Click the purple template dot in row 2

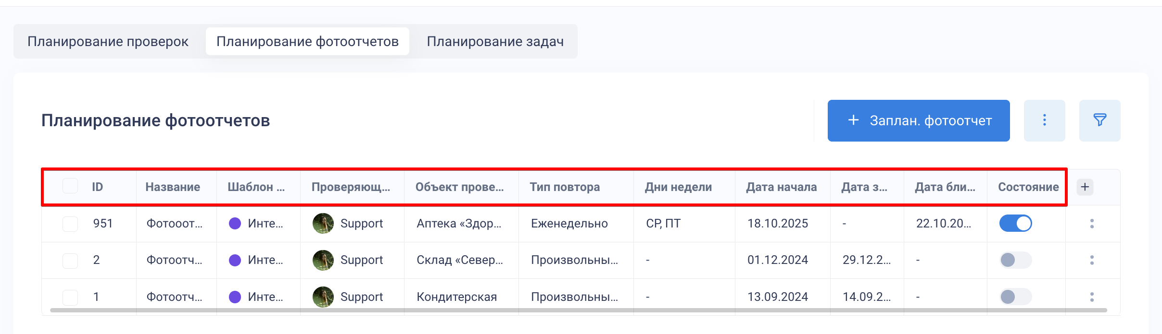tap(235, 260)
